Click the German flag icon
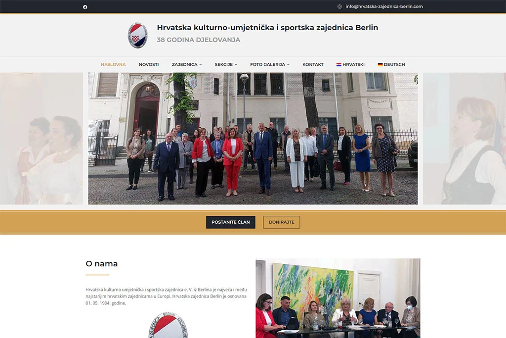Viewport: 506px width, 338px height. coord(380,65)
